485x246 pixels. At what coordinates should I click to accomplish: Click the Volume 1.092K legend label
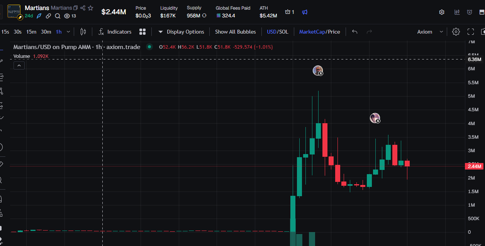click(x=31, y=56)
